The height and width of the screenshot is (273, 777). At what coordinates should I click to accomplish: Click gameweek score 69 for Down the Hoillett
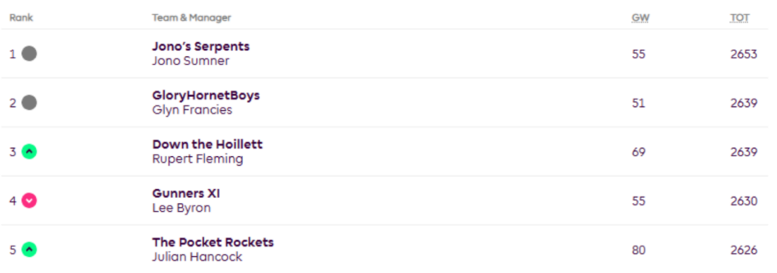pos(638,152)
